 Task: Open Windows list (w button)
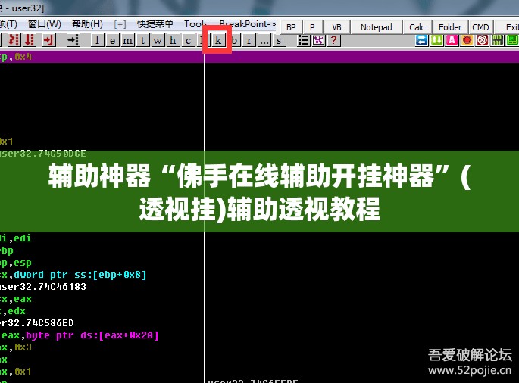158,40
